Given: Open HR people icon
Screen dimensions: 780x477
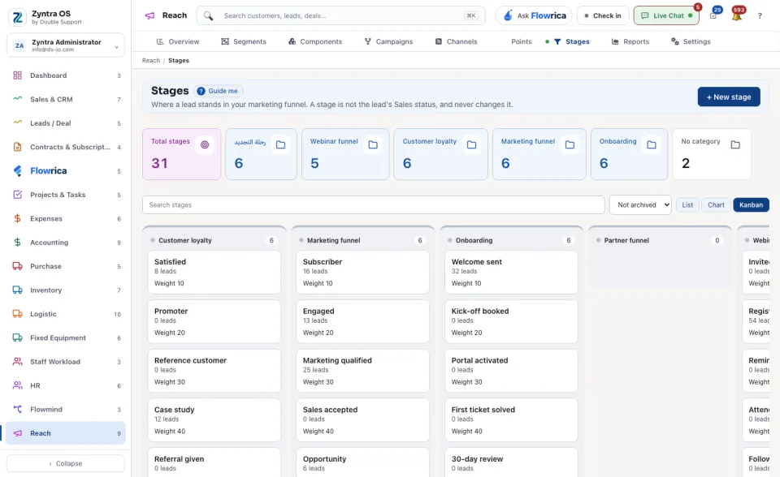Looking at the screenshot, I should click(x=17, y=385).
